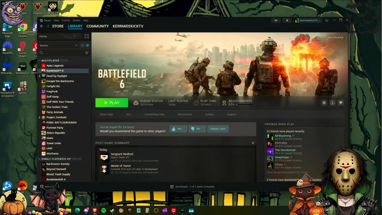Go back with the left arrow in Steam
This screenshot has width=382, height=215.
click(41, 26)
